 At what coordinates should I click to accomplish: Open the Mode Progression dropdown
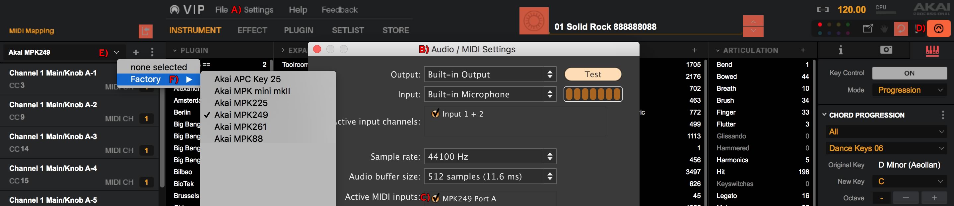[910, 90]
